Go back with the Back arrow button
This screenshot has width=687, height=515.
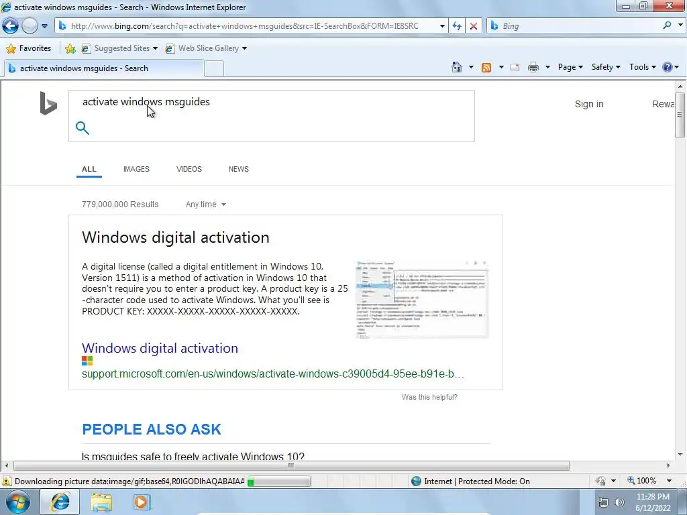point(11,26)
